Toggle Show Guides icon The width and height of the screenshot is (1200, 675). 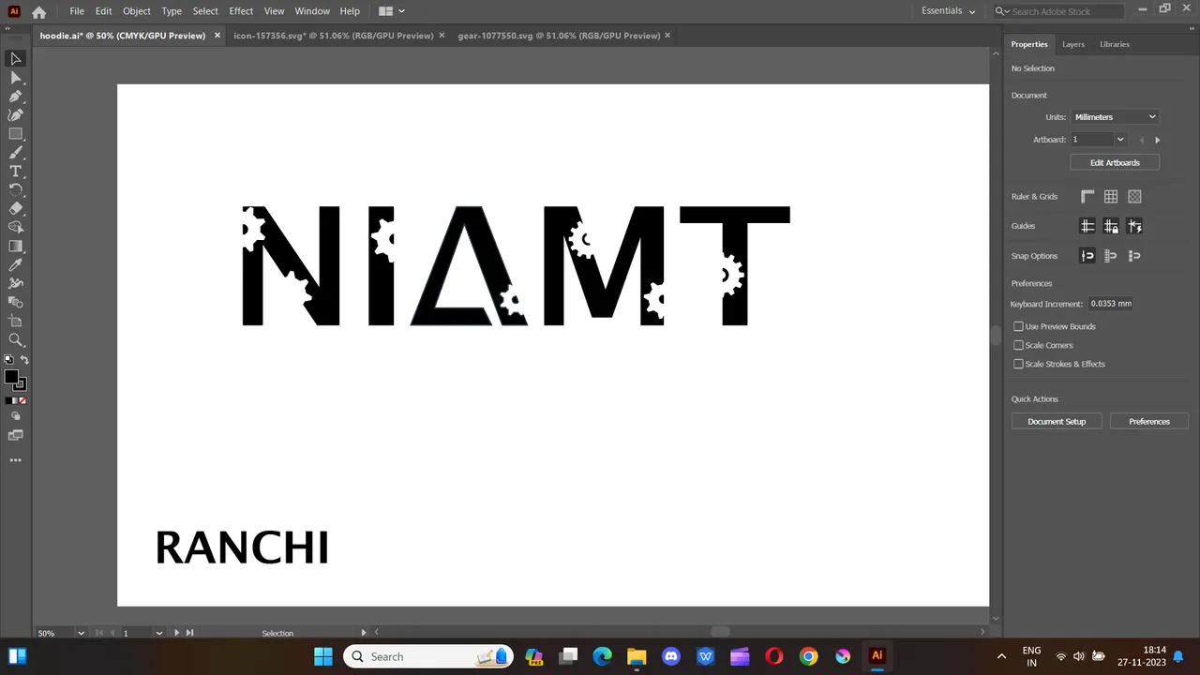point(1087,226)
